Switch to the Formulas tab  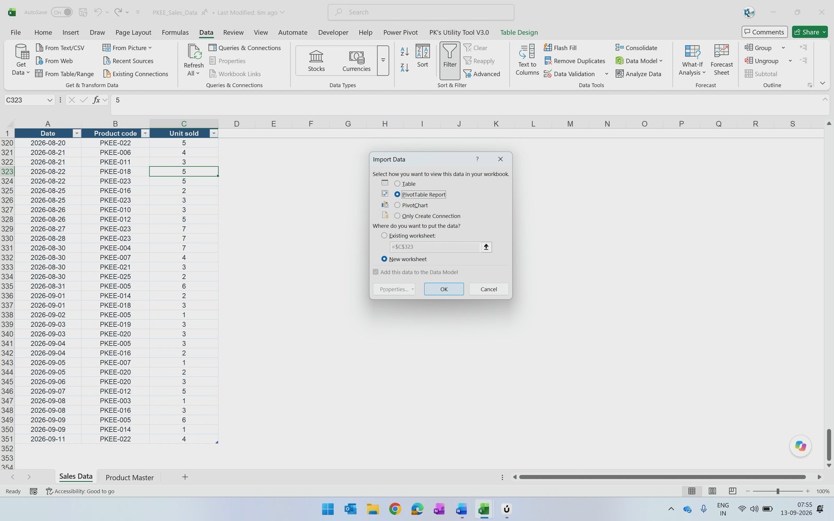click(175, 32)
